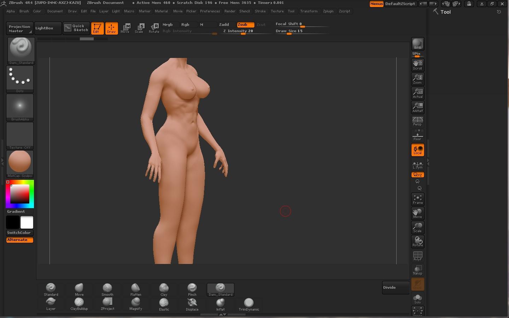Select the ZProject brush

107,304
